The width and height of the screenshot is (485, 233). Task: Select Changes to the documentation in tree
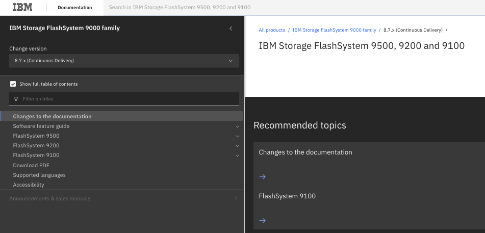[x=52, y=116]
